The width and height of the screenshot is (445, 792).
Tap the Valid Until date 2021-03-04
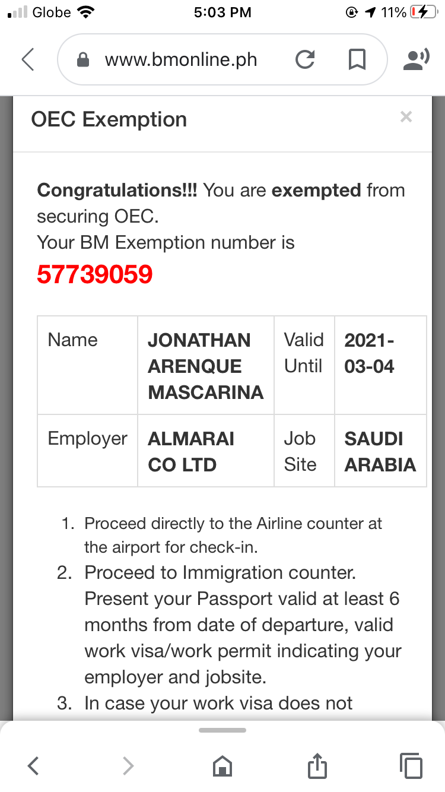[x=369, y=353]
